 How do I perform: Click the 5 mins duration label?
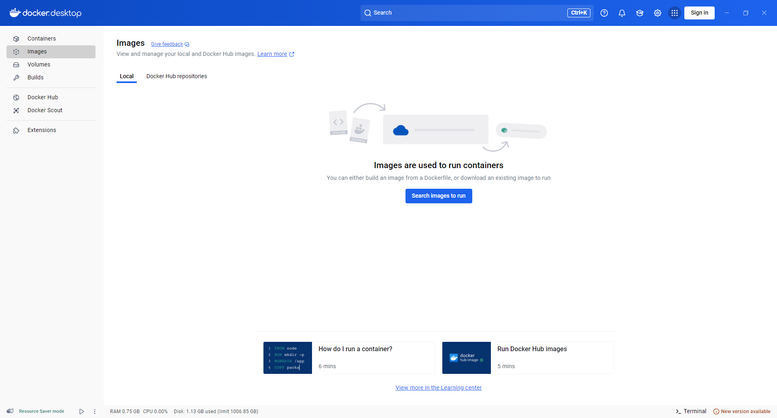click(x=506, y=366)
